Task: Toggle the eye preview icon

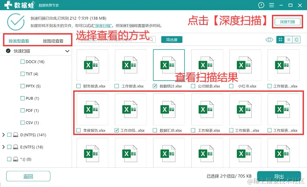Action: tap(269, 40)
